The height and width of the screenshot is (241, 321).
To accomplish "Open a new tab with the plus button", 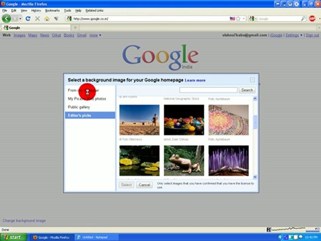I will coord(75,27).
